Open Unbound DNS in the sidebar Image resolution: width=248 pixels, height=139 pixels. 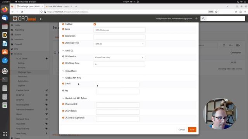(23, 129)
